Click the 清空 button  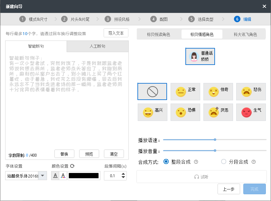pos(114,154)
